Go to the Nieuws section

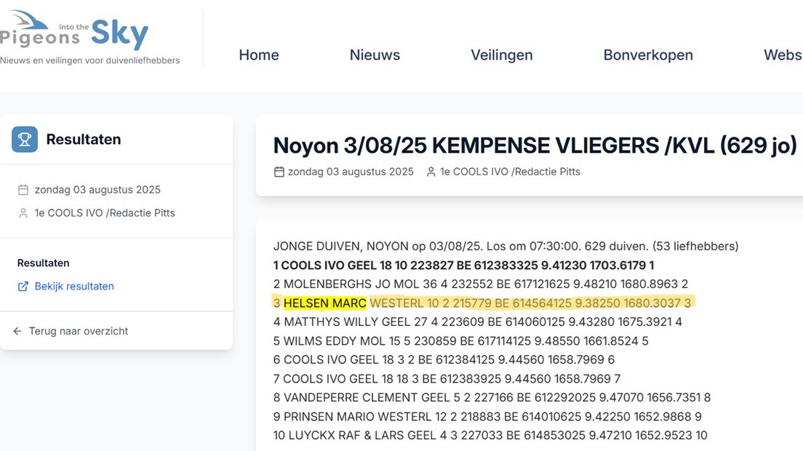tap(375, 55)
